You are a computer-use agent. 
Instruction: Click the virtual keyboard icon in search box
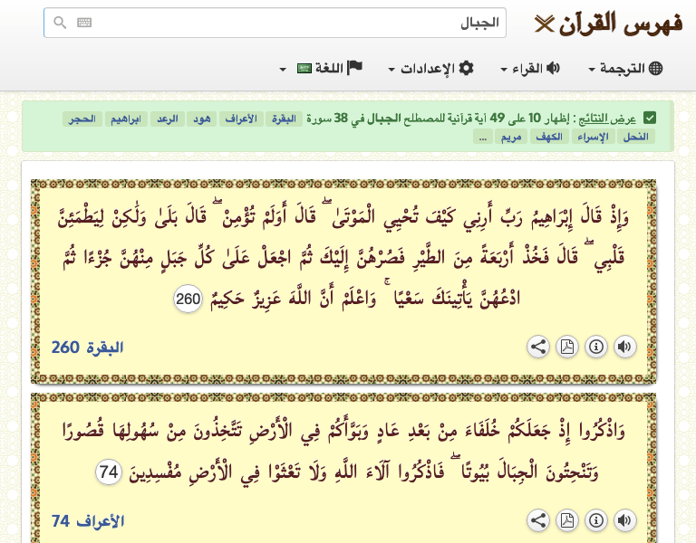coord(84,24)
